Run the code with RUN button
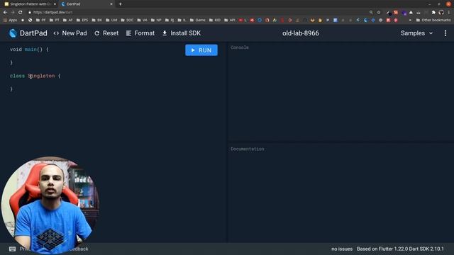454x255 pixels. point(201,50)
